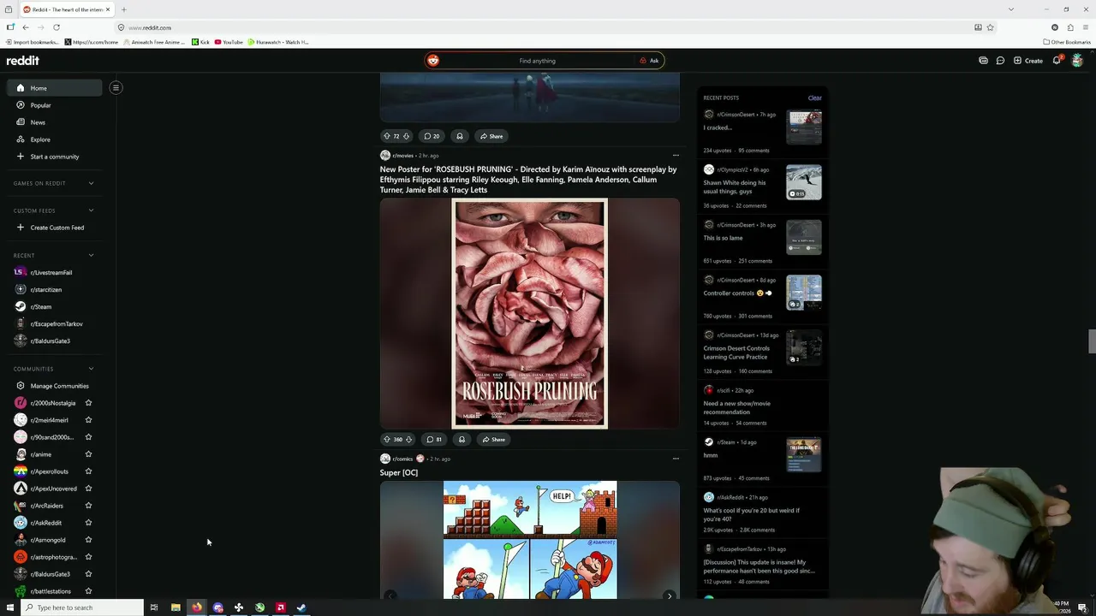This screenshot has height=616, width=1096.
Task: Favorite r/AskReddit with its star
Action: tap(88, 523)
